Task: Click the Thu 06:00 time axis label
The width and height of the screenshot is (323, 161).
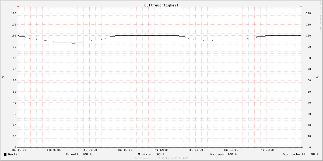Action: point(90,150)
